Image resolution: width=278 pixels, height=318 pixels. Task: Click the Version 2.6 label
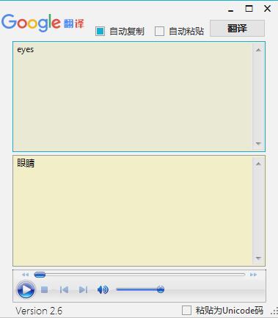39,311
